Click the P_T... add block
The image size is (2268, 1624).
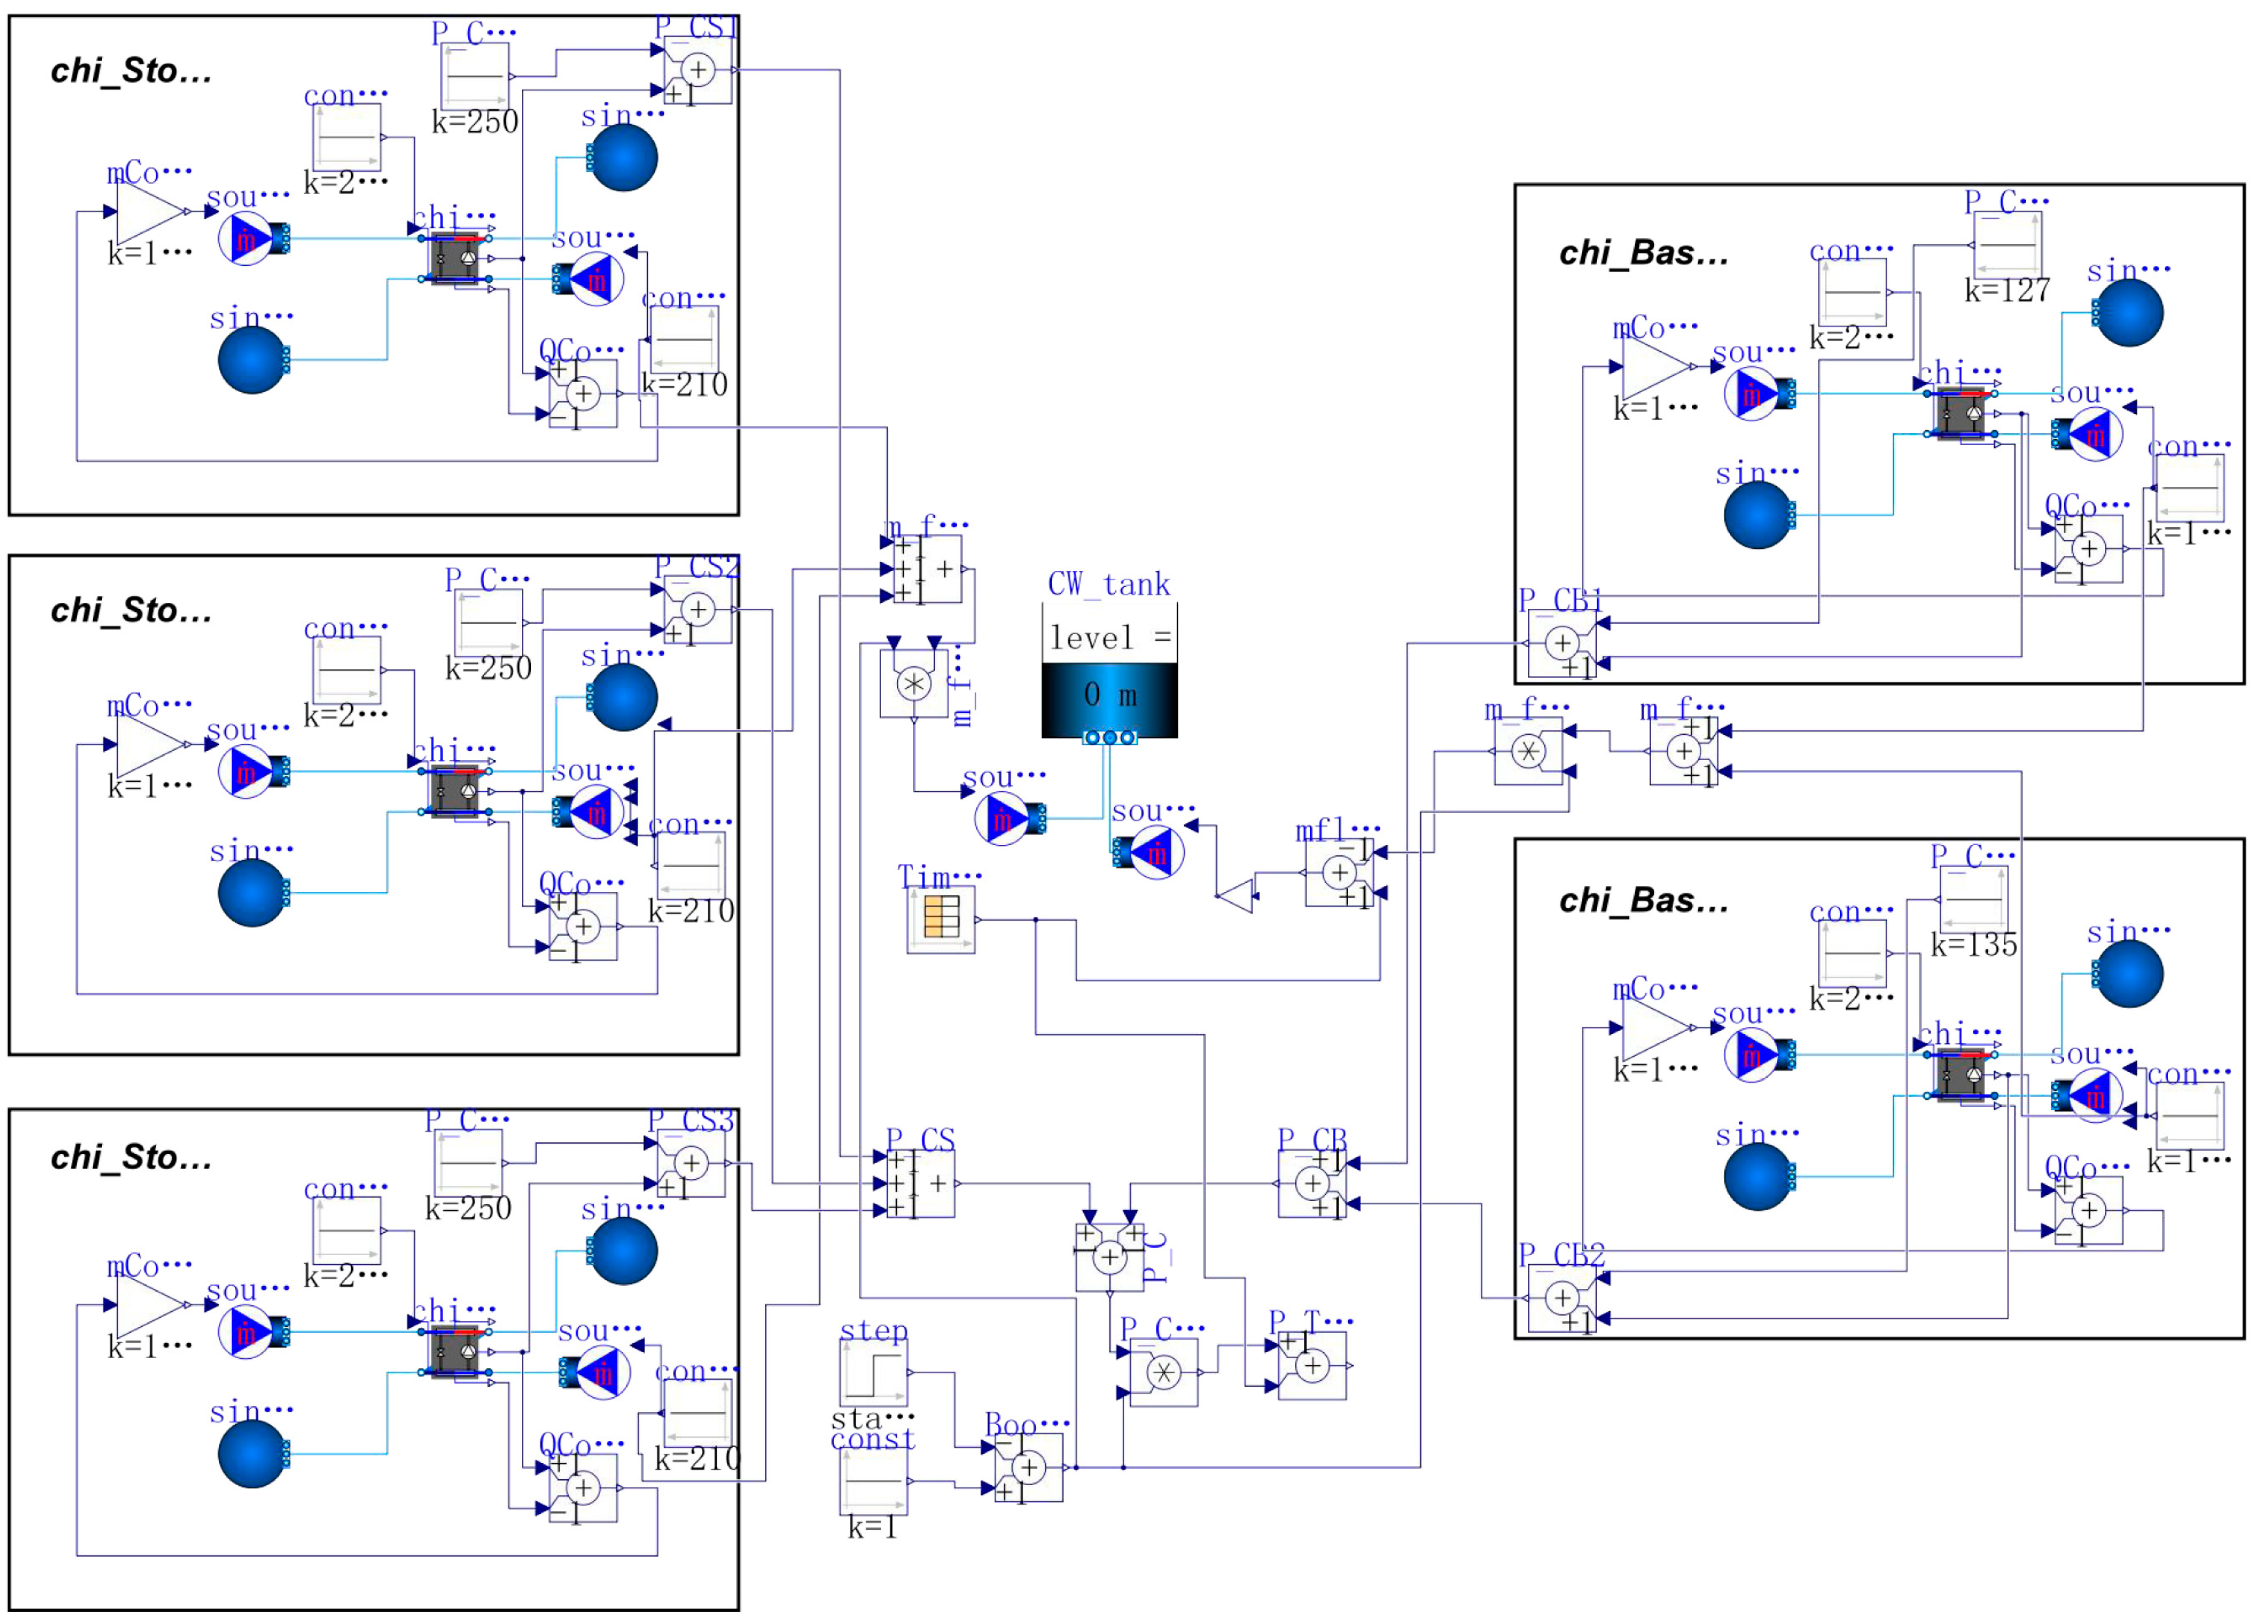1312,1365
